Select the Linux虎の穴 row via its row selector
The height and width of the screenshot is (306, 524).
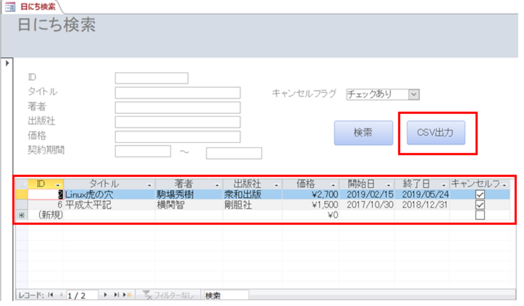click(21, 195)
